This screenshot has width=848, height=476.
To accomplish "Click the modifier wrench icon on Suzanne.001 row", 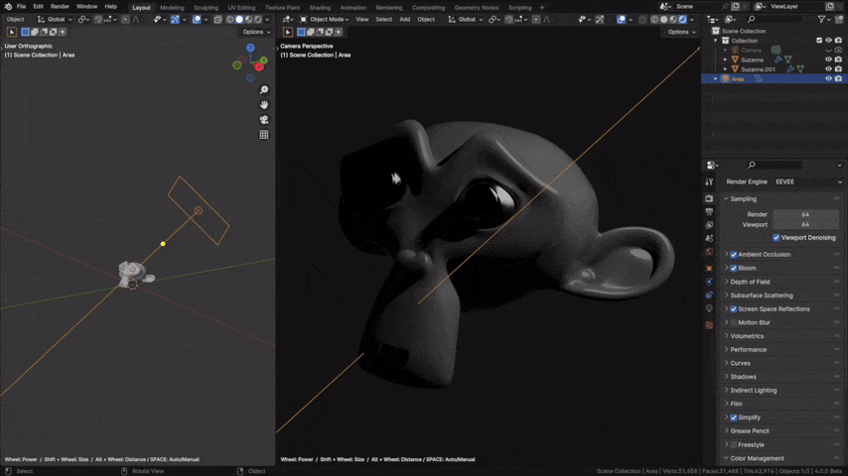I will click(790, 69).
